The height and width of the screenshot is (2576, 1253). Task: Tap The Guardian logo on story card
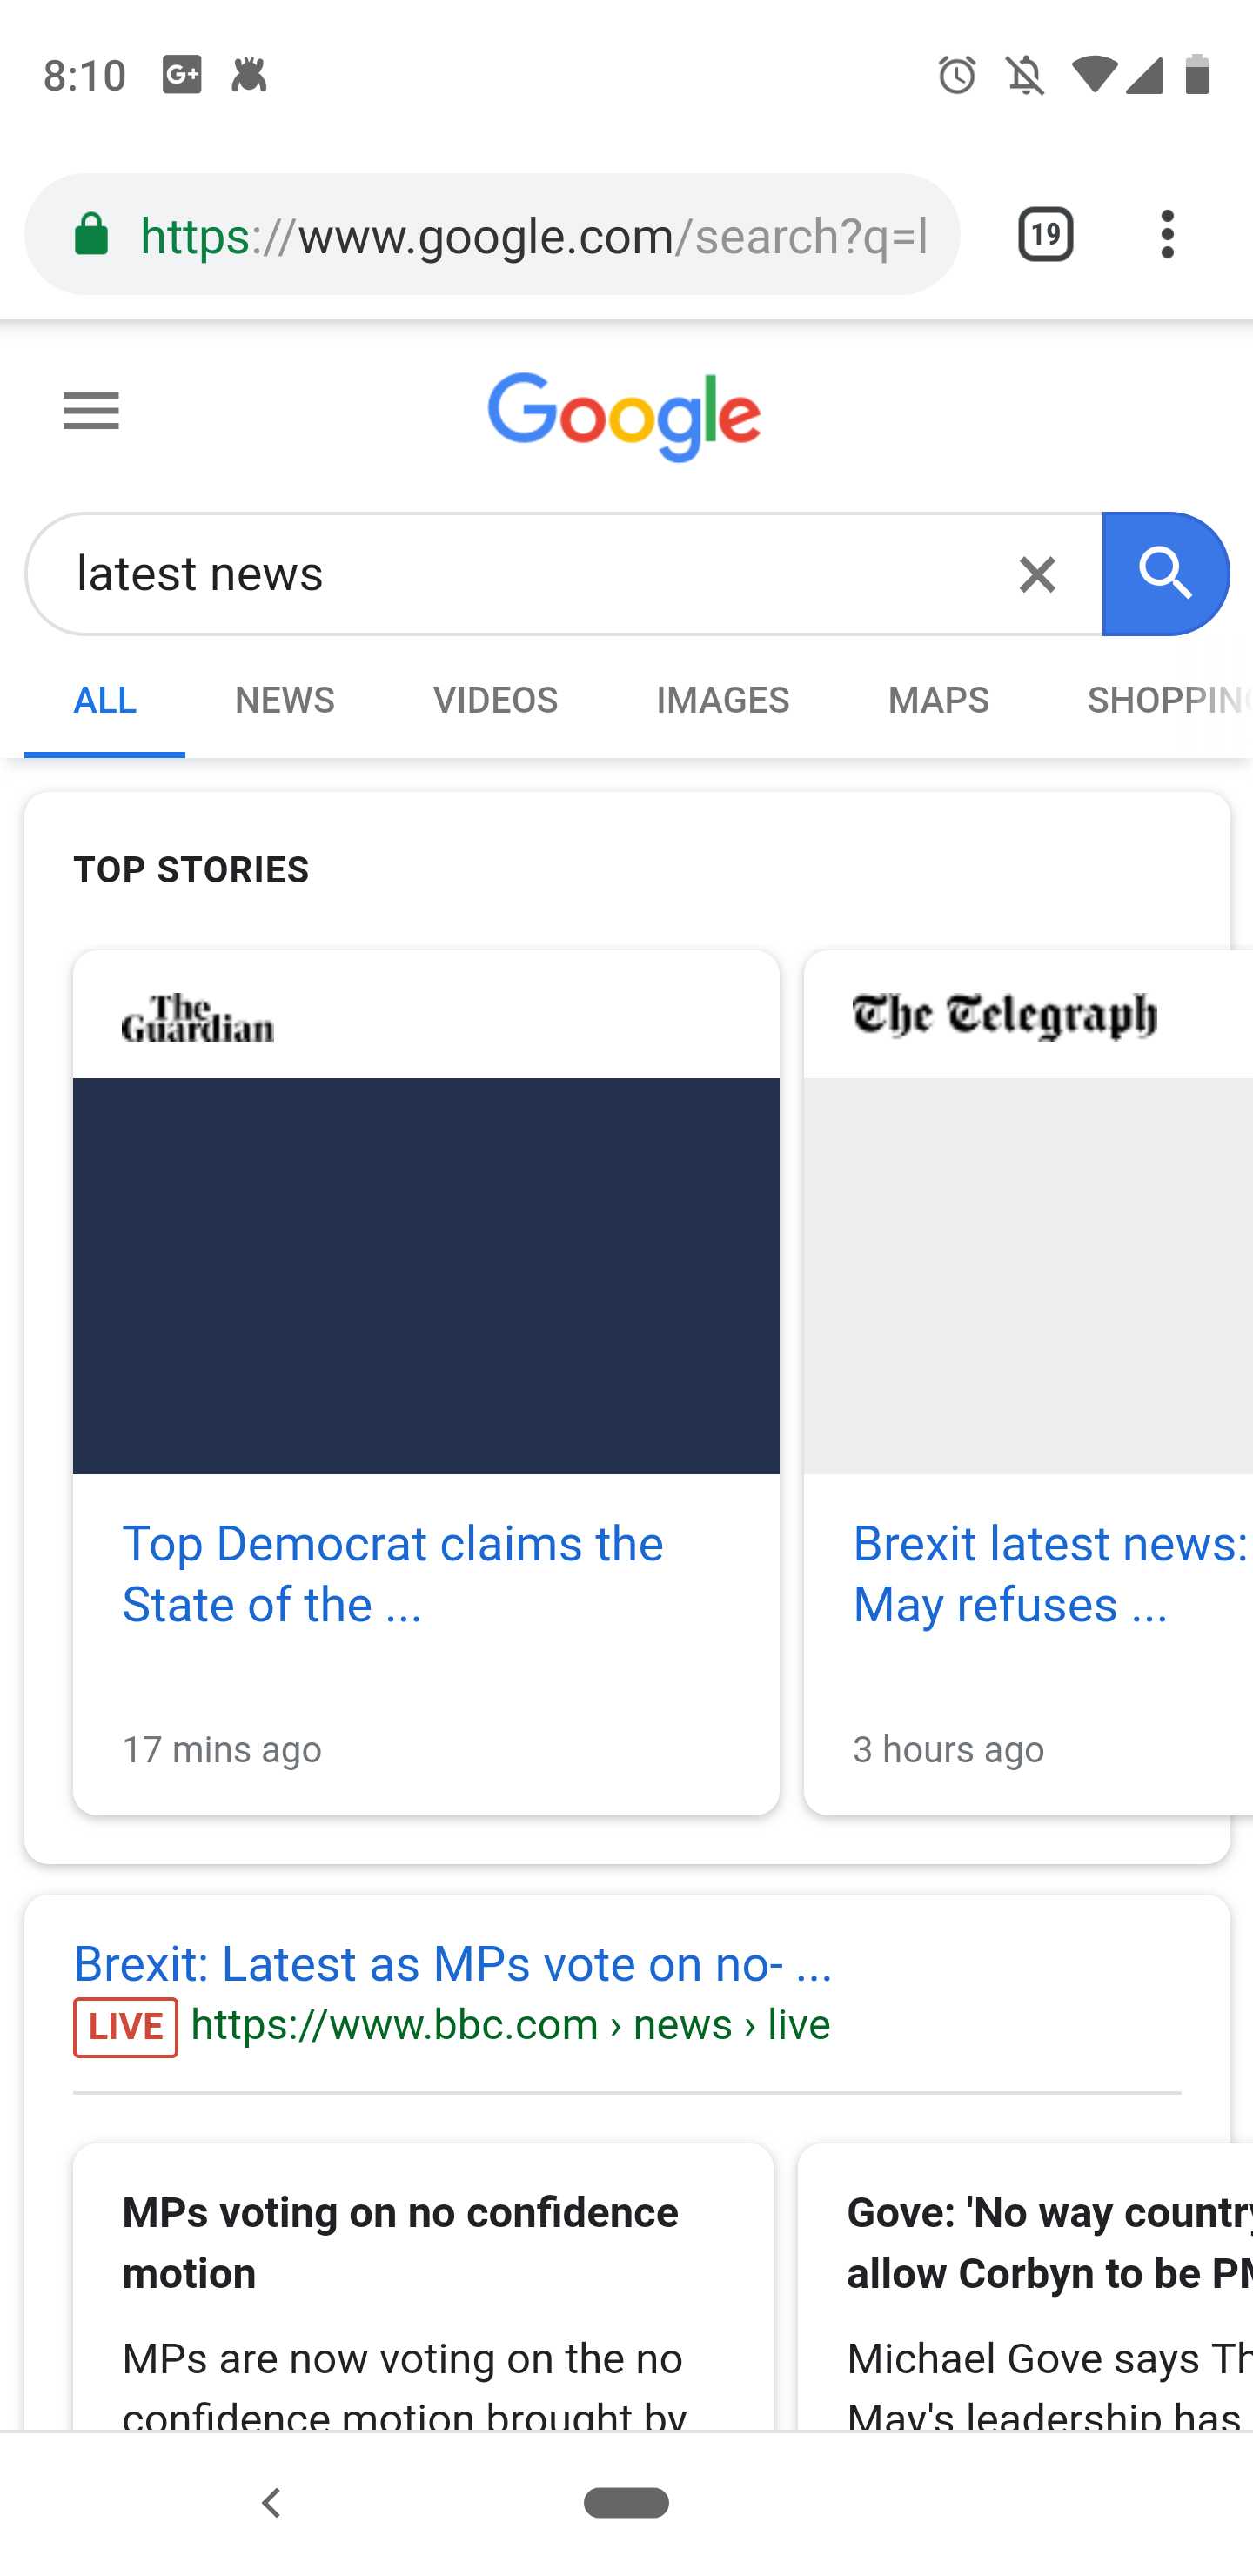click(x=198, y=1018)
